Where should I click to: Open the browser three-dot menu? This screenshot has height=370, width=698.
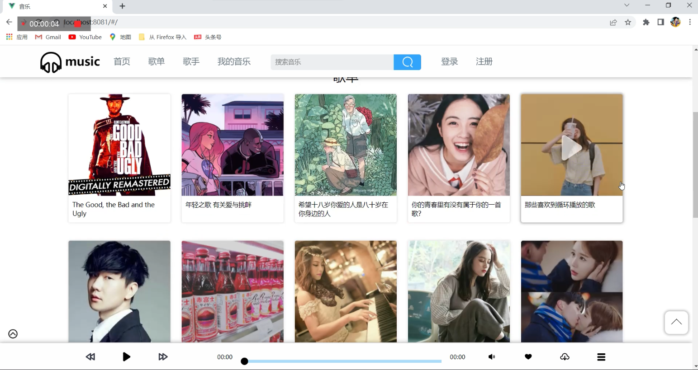[x=689, y=22]
